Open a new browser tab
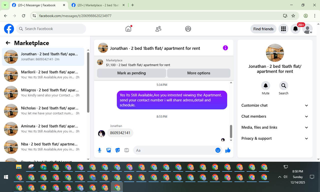The image size is (320, 192). click(x=133, y=5)
